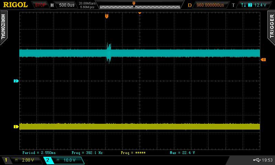Image resolution: width=275 pixels, height=165 pixels.
Task: Toggle channel 1 with the 2.00 V label
Action: coord(21,160)
